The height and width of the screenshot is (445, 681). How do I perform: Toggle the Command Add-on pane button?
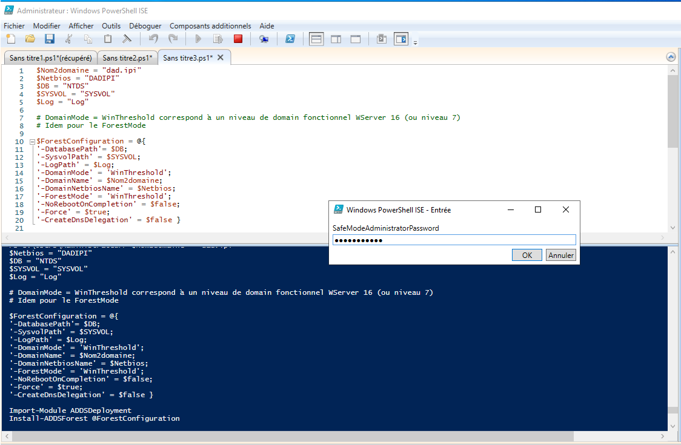tap(401, 39)
